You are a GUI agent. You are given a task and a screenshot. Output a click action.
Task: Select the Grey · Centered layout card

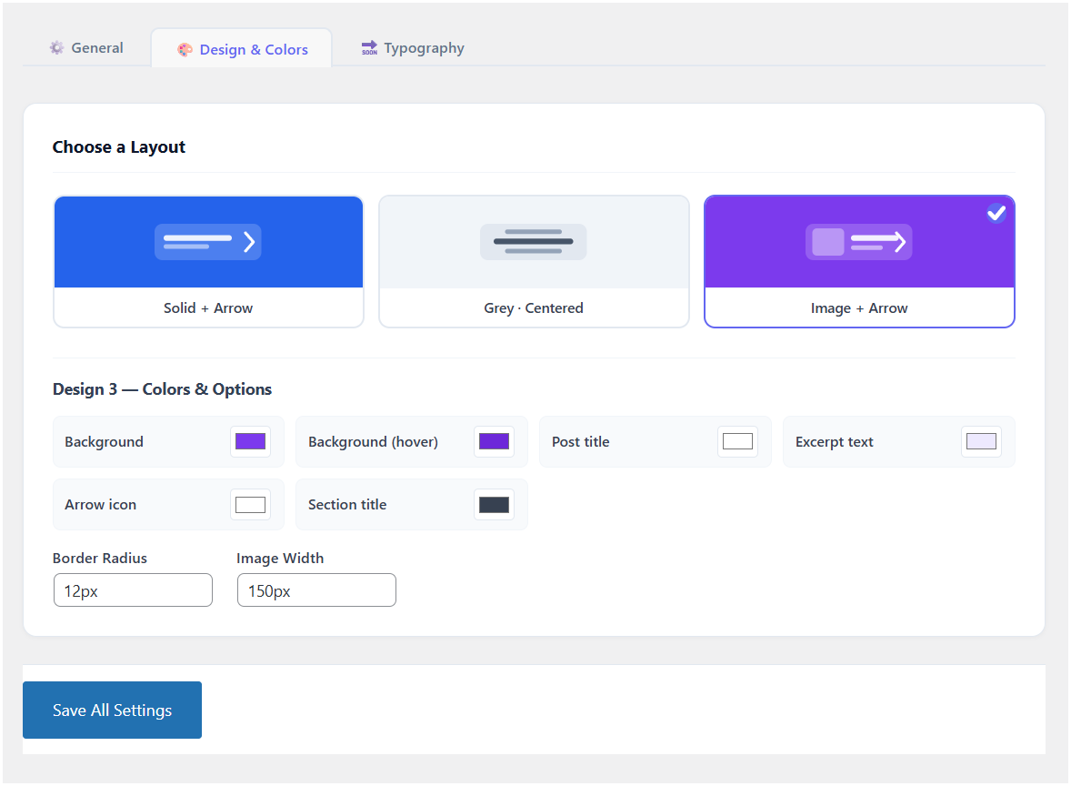[534, 262]
